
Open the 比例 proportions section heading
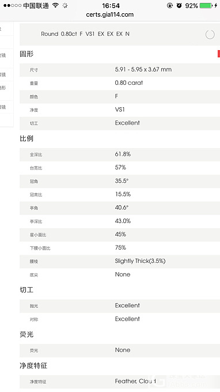(26, 138)
